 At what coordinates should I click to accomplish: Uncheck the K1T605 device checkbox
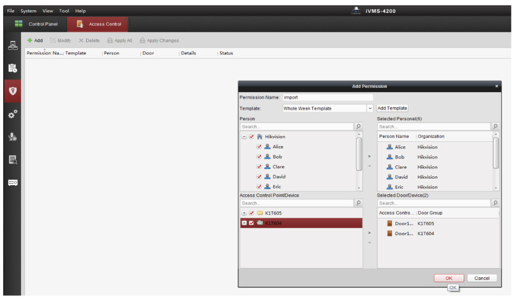pos(252,213)
